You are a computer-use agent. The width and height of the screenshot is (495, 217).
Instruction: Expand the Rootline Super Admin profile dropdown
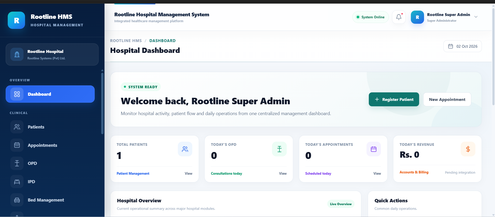(476, 17)
